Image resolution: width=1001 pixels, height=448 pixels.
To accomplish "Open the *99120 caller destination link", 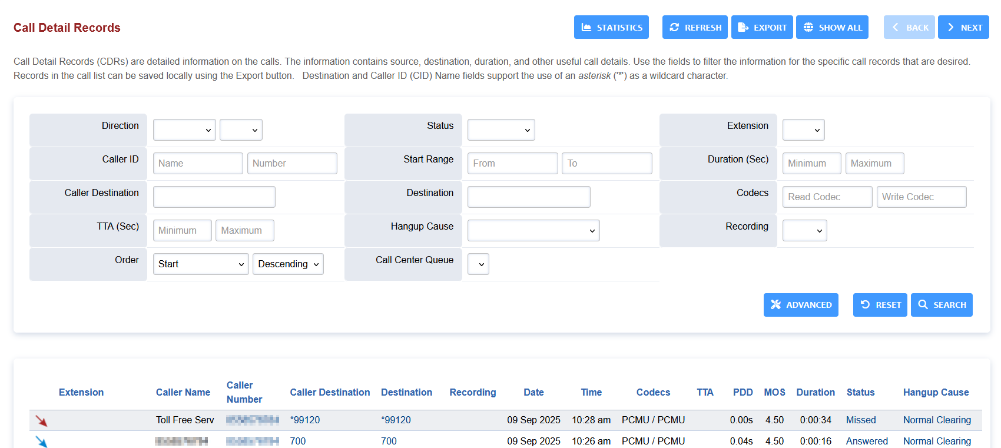I will pos(305,420).
